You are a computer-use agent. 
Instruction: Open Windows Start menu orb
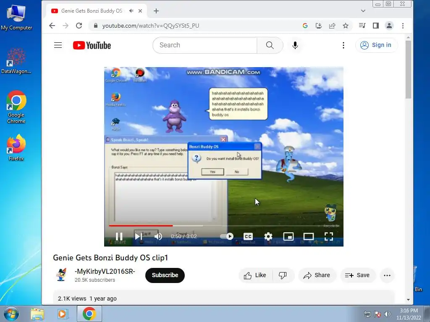(11, 314)
